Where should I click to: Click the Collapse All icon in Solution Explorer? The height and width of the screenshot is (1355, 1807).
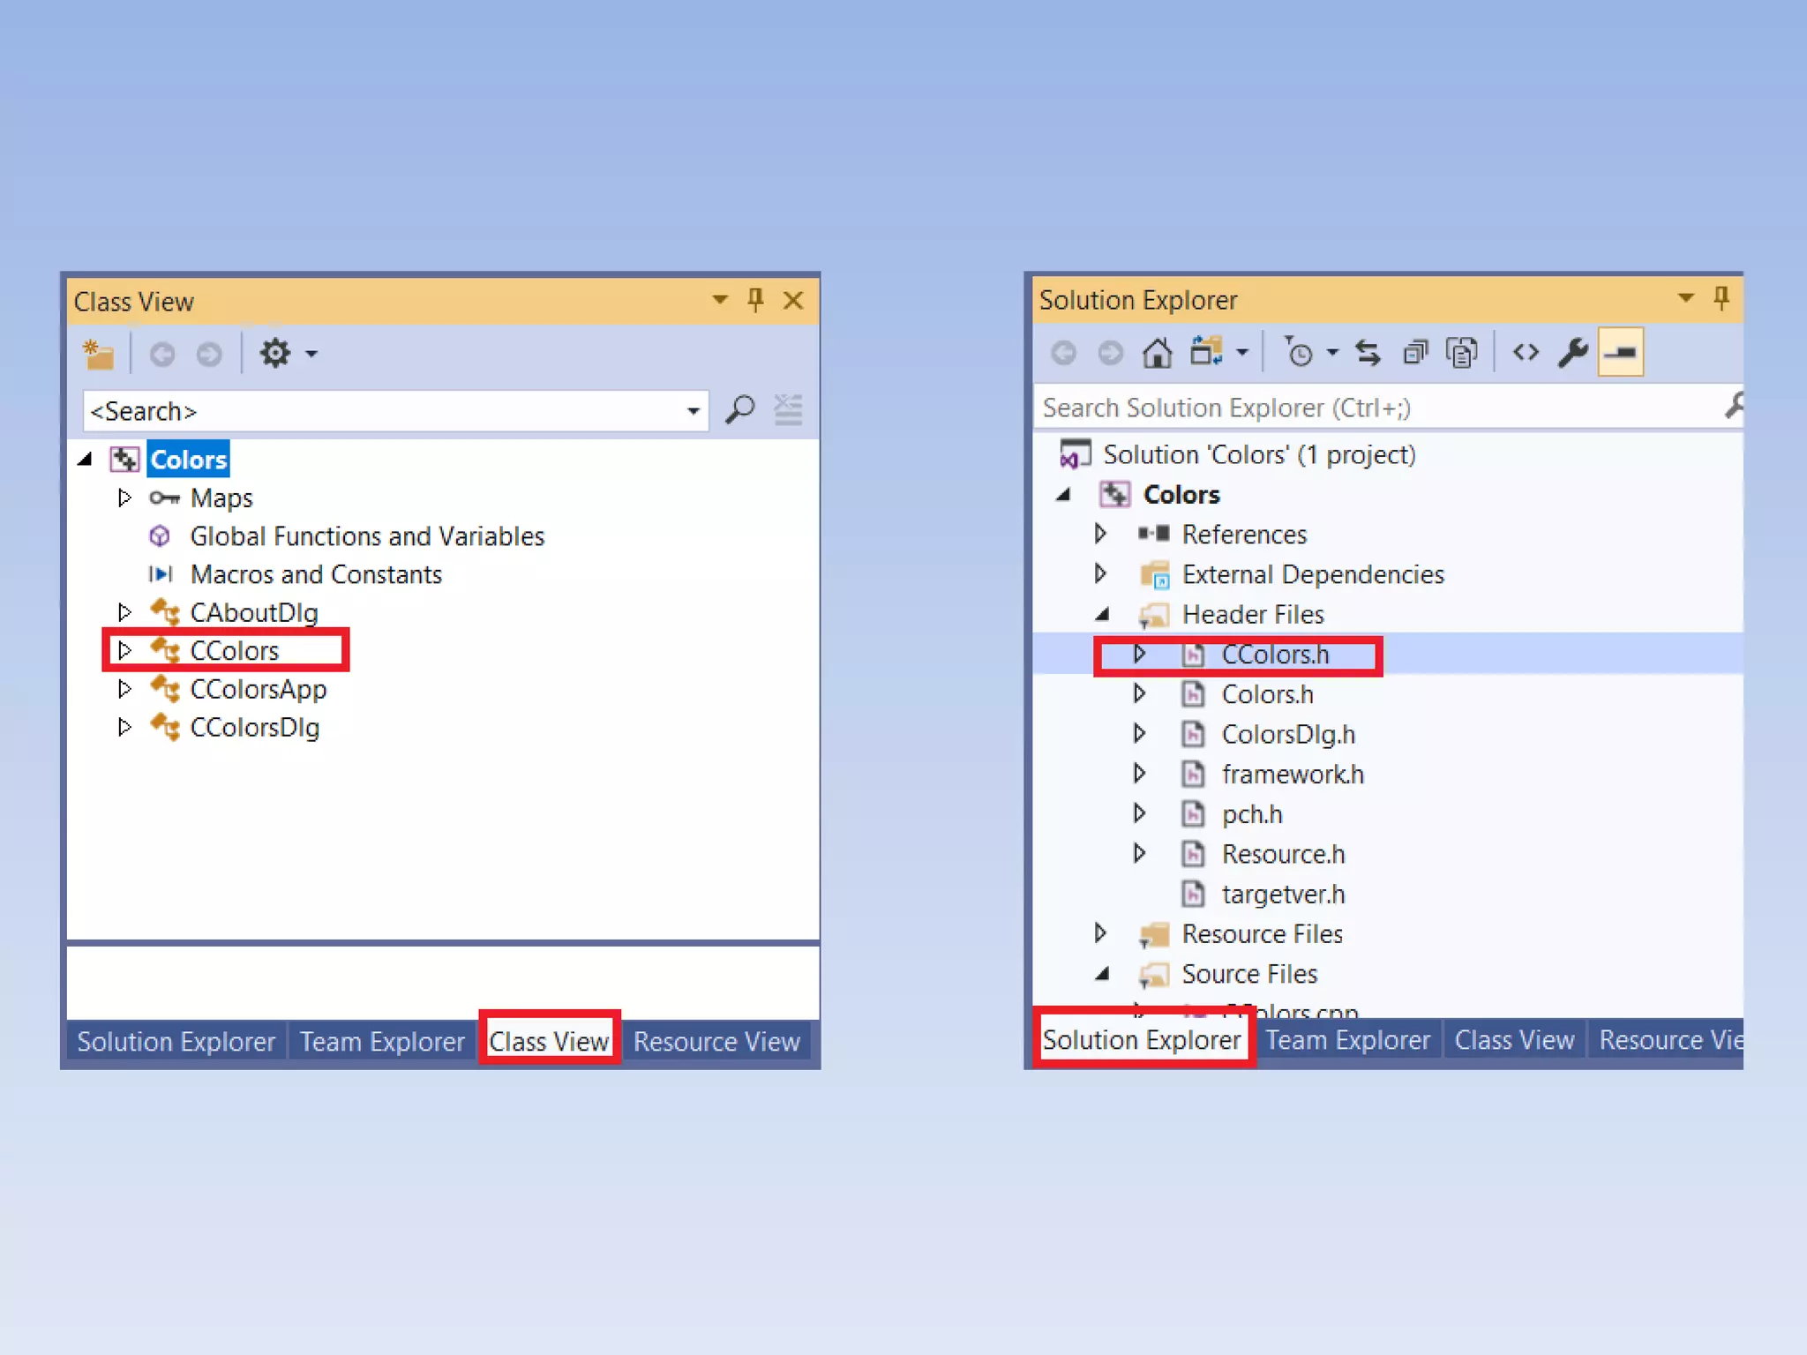tap(1415, 353)
